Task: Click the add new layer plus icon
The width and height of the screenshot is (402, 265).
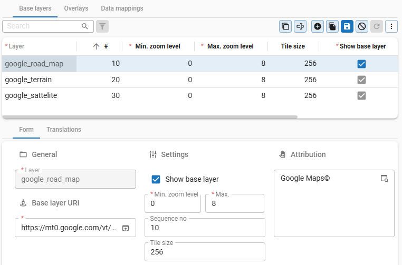Action: tap(318, 26)
